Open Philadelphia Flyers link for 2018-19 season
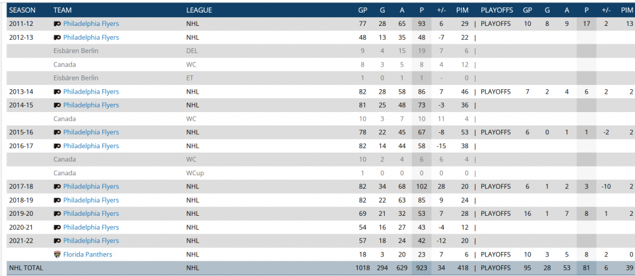635x276 pixels. pyautogui.click(x=91, y=200)
